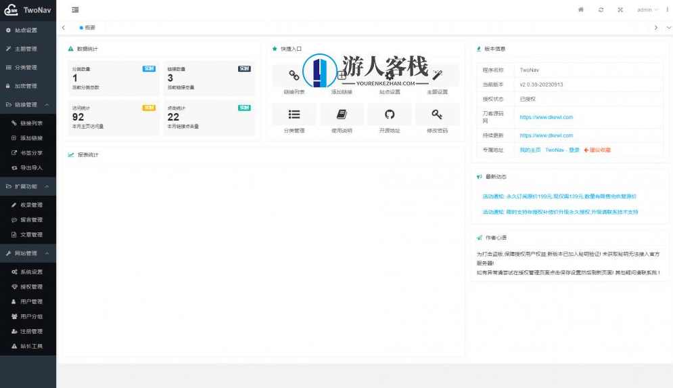Open the first 活动通知 link about 199元
This screenshot has height=388, width=673.
[559, 196]
